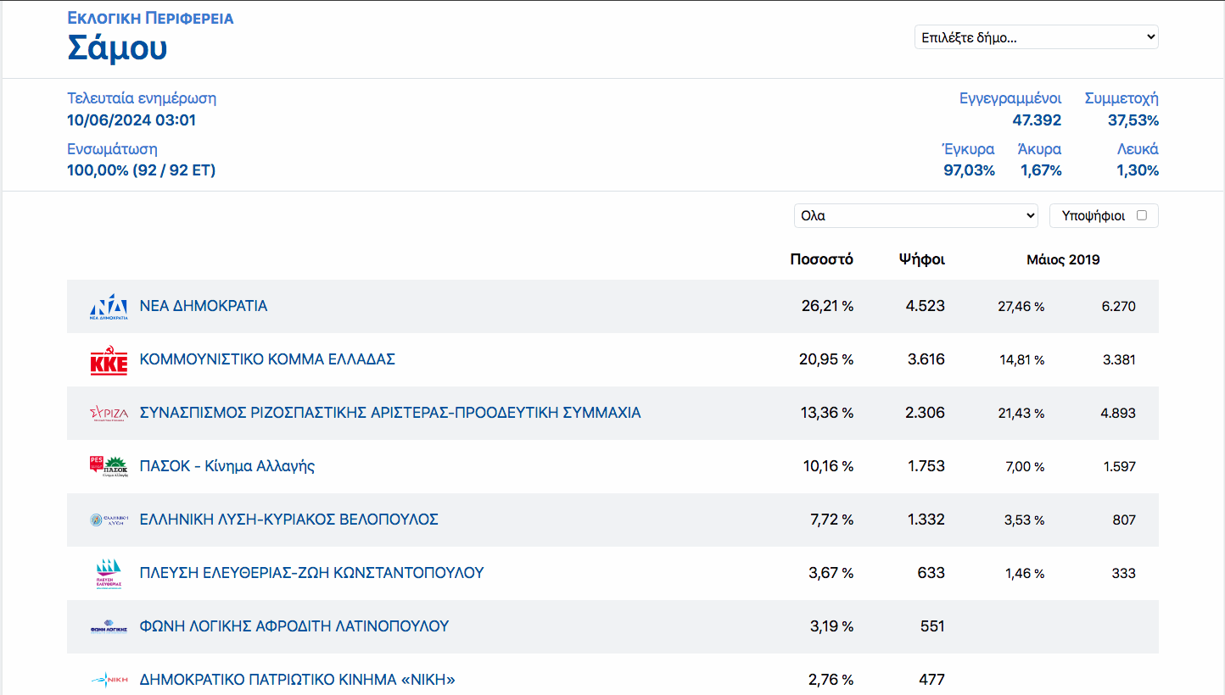The height and width of the screenshot is (695, 1225).
Task: Click the Foni Logikis party logo
Action: coord(109,627)
